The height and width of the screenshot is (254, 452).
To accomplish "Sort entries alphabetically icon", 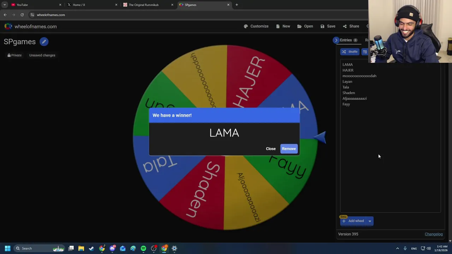I will click(365, 52).
